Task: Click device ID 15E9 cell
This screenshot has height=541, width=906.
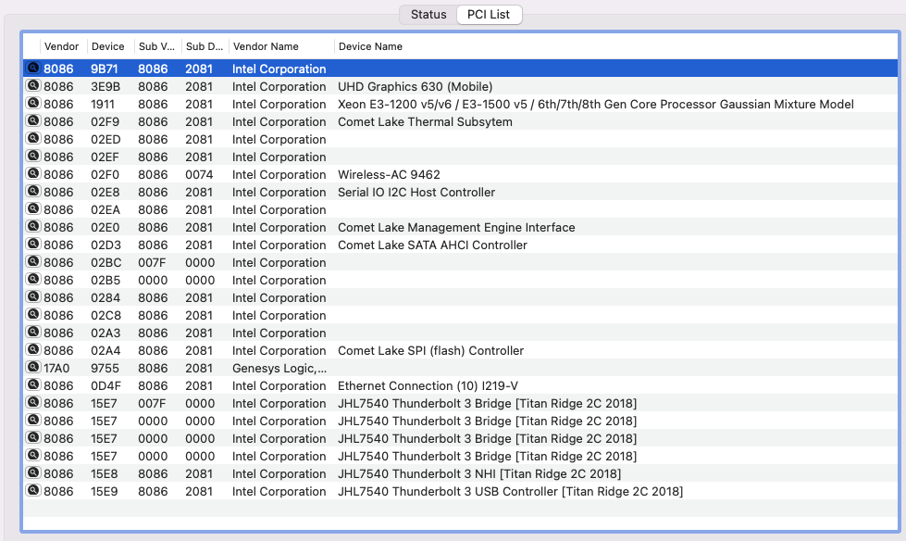Action: click(104, 491)
